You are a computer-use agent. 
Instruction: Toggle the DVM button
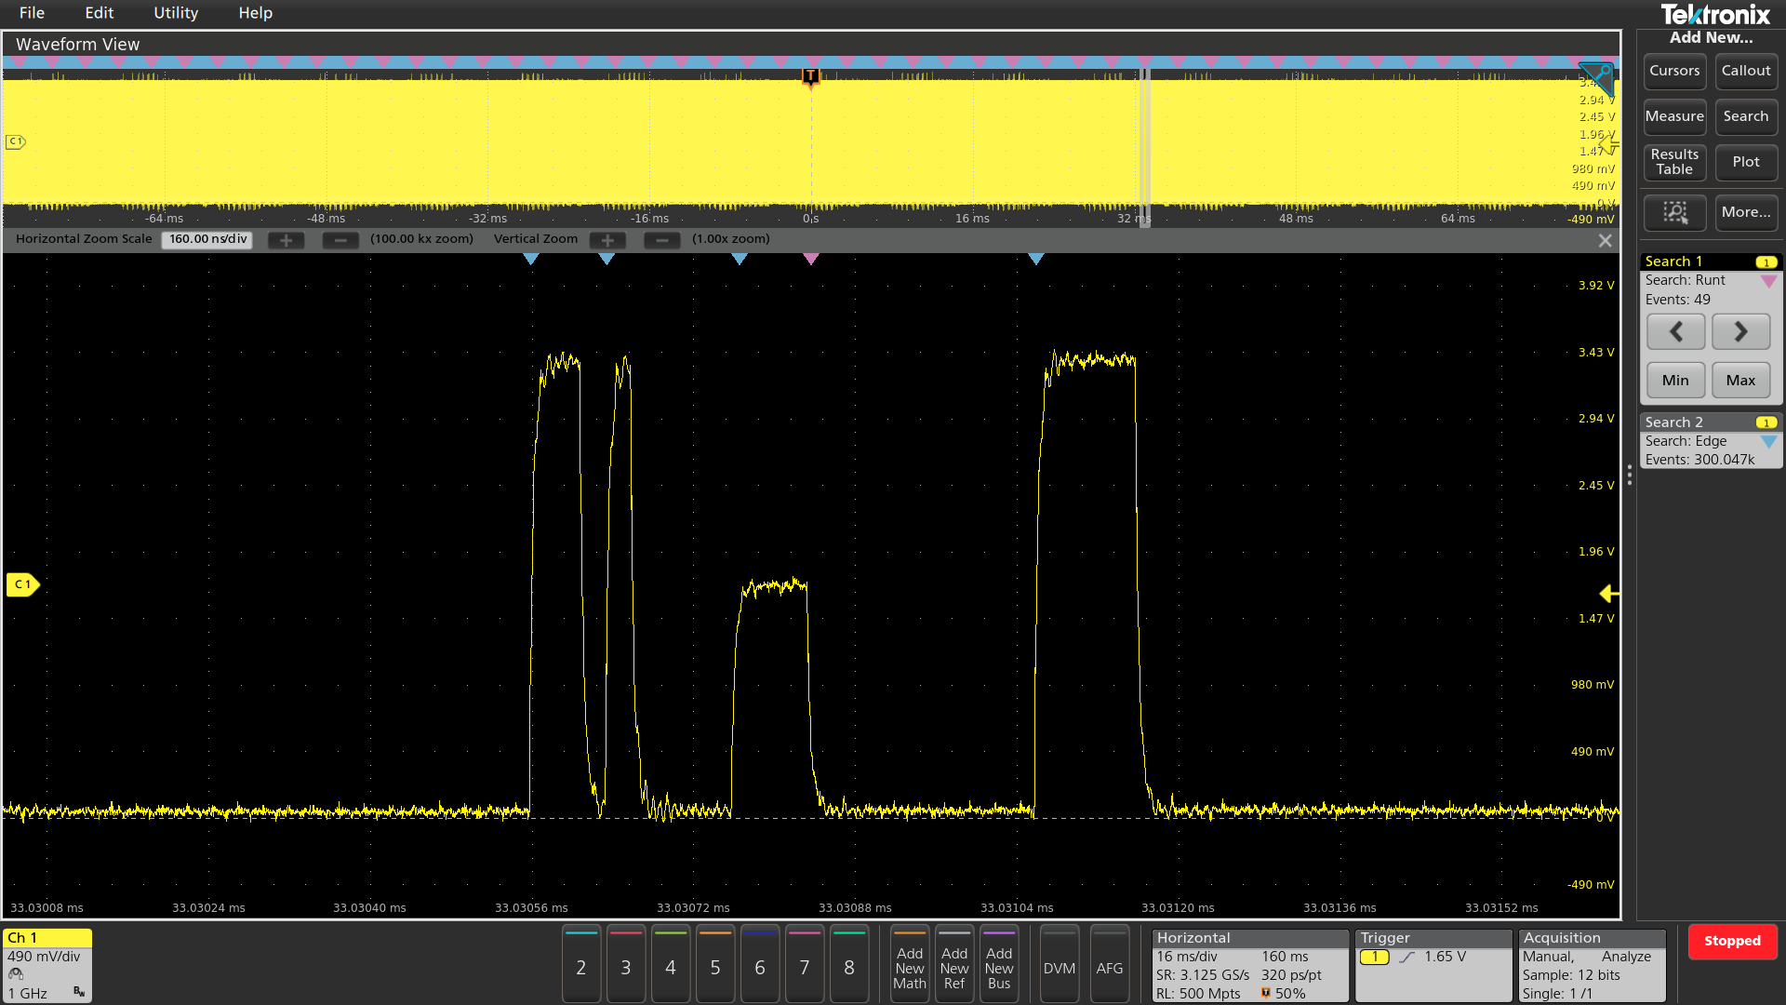pos(1060,965)
